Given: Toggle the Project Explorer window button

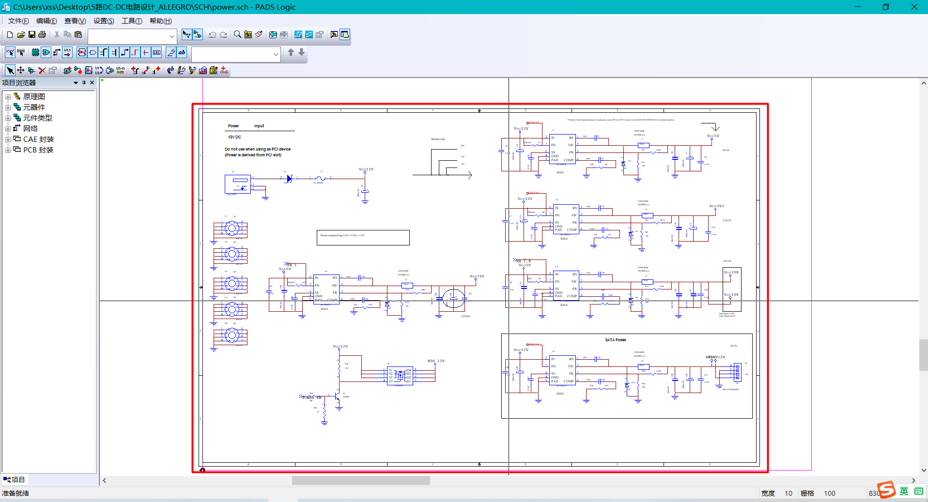Looking at the screenshot, I should (345, 34).
